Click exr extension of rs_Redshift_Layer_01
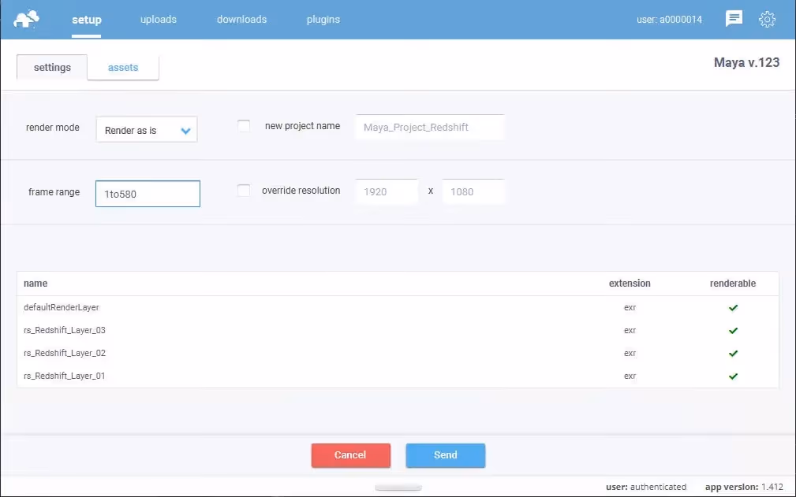This screenshot has width=796, height=497. [630, 376]
